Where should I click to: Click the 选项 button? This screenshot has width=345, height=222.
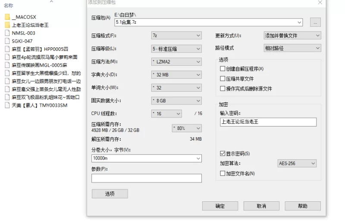[110, 194]
